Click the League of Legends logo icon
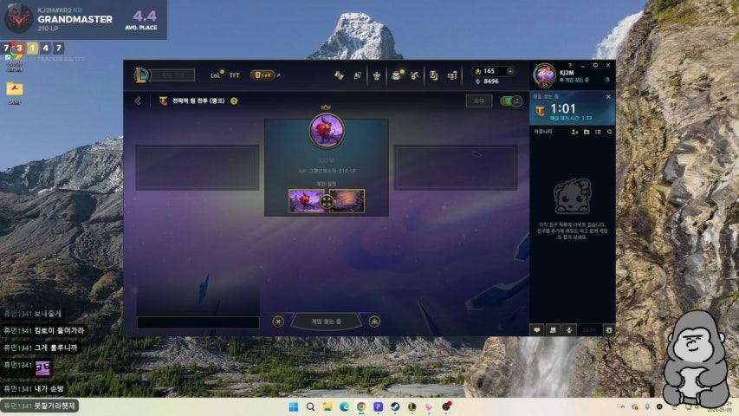 click(x=141, y=75)
